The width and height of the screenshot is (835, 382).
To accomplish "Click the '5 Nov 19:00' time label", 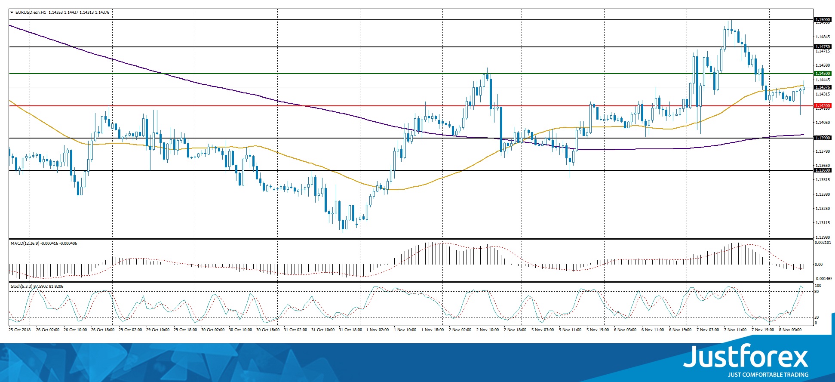I will click(598, 330).
